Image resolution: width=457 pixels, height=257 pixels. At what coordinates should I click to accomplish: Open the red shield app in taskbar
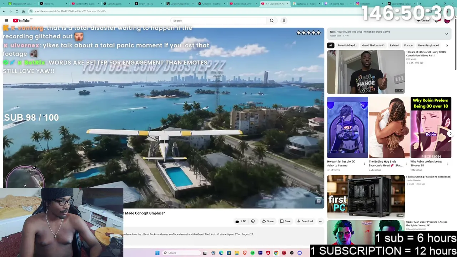pyautogui.click(x=268, y=253)
